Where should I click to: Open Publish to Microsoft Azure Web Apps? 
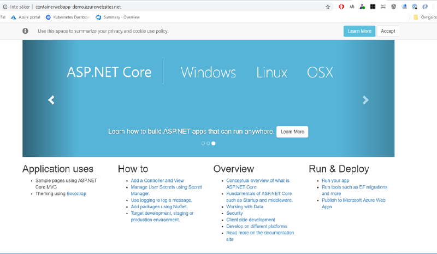click(353, 203)
